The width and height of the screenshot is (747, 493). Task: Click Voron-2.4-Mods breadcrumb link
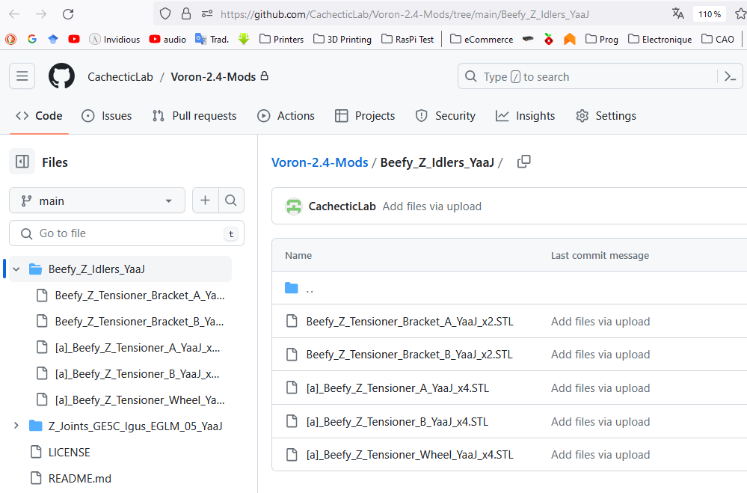(x=320, y=162)
